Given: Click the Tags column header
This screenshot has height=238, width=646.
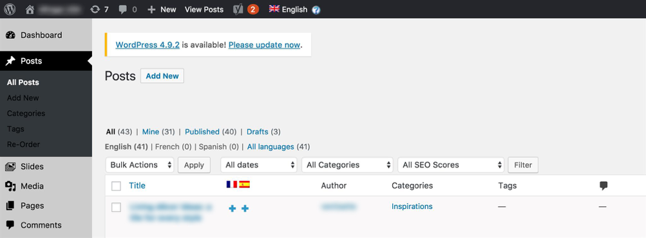Looking at the screenshot, I should 507,186.
